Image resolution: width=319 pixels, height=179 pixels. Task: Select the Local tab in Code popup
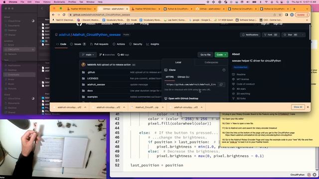click(x=178, y=62)
